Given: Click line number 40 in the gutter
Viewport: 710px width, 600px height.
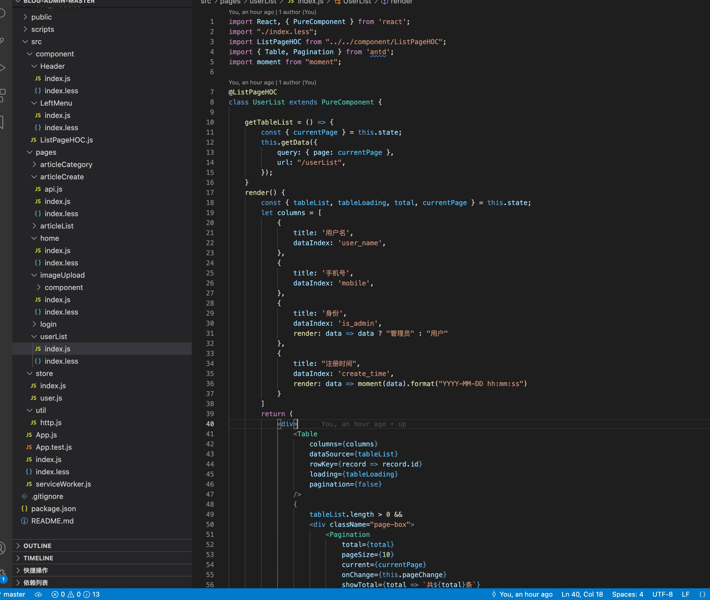Looking at the screenshot, I should tap(210, 424).
